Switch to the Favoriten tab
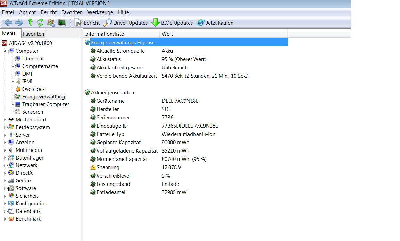This screenshot has height=241, width=400. (x=34, y=34)
